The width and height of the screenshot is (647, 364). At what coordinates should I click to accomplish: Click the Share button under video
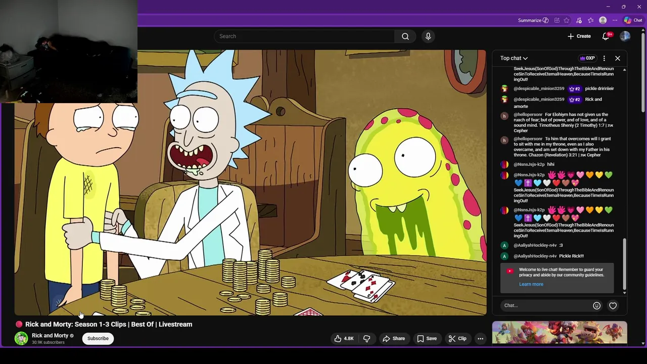394,339
